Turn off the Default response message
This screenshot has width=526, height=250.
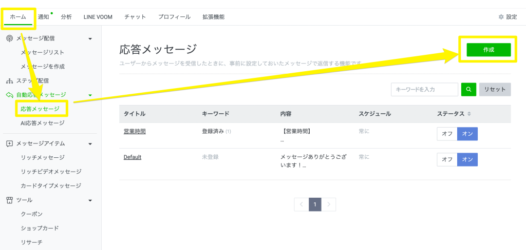coord(447,159)
